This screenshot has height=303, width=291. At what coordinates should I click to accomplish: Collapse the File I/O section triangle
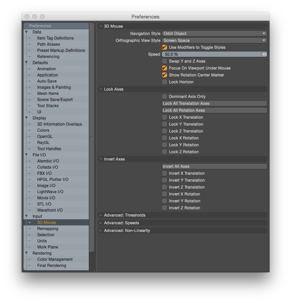pos(27,155)
